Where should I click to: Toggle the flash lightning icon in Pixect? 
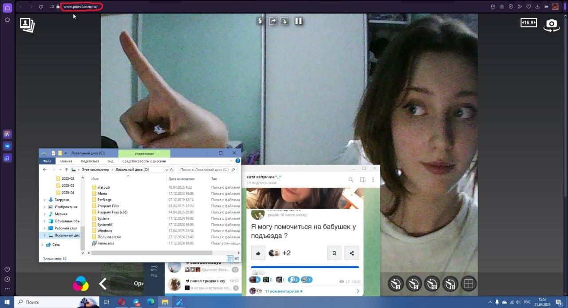click(x=260, y=21)
